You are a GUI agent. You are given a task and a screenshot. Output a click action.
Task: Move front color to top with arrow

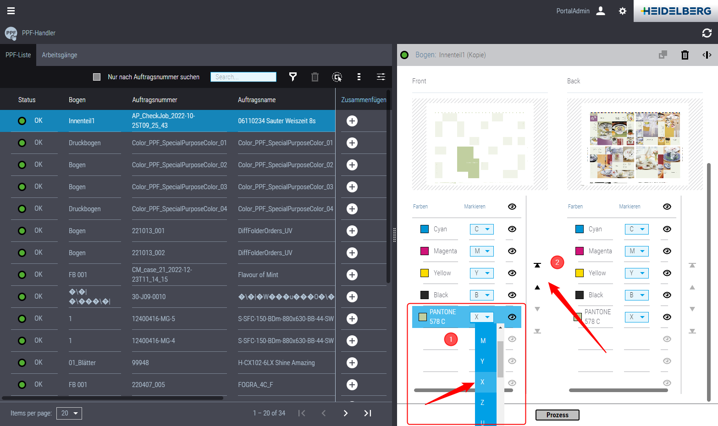537,265
